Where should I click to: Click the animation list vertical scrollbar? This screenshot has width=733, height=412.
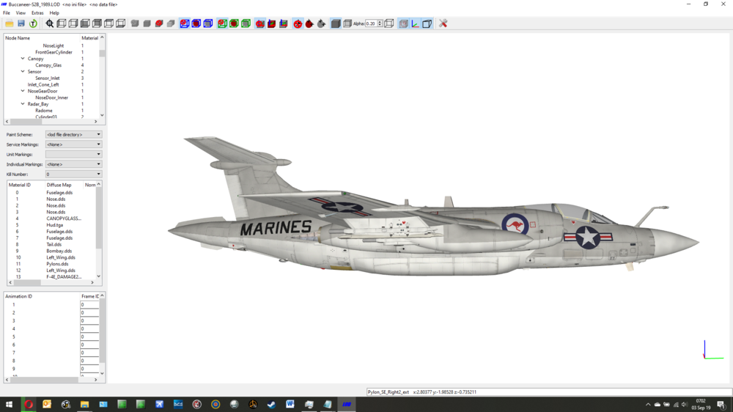click(102, 335)
